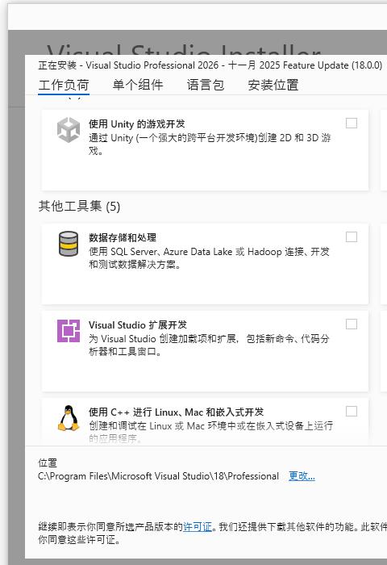Switch to the 工作负荷 tab

click(x=64, y=85)
